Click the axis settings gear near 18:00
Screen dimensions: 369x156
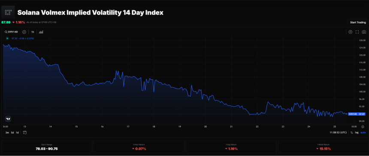pyautogui.click(x=363, y=126)
